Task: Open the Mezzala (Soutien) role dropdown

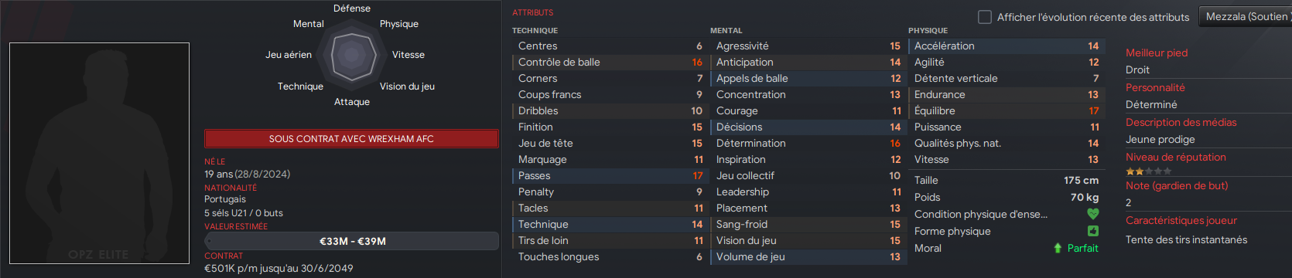Action: coord(1246,16)
